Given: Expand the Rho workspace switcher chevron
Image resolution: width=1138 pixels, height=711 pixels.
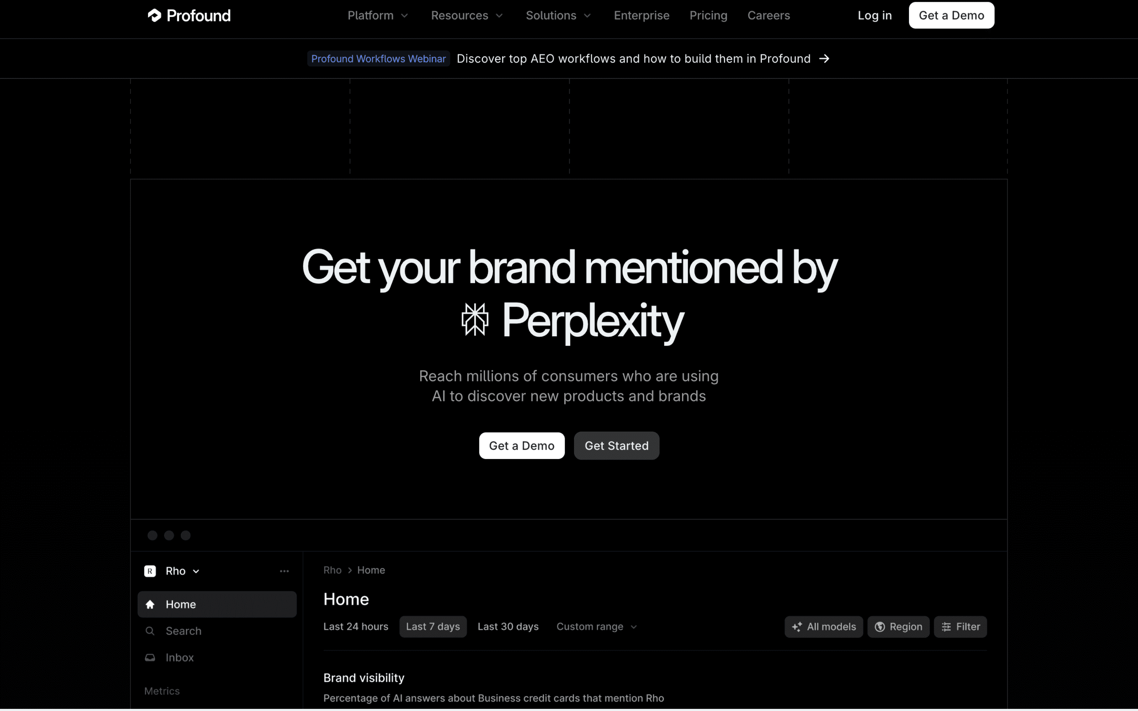Looking at the screenshot, I should coord(197,571).
